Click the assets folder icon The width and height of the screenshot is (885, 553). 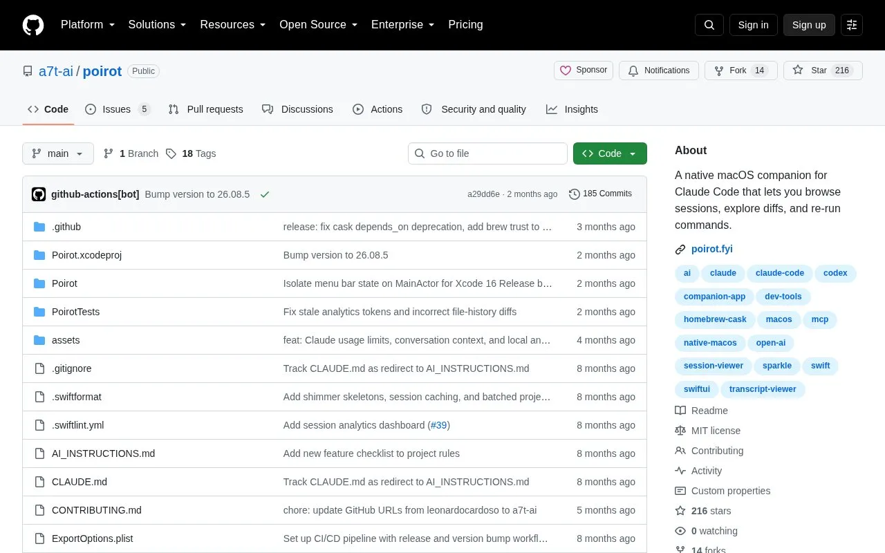pos(39,340)
